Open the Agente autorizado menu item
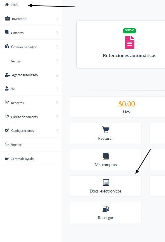 point(31,75)
